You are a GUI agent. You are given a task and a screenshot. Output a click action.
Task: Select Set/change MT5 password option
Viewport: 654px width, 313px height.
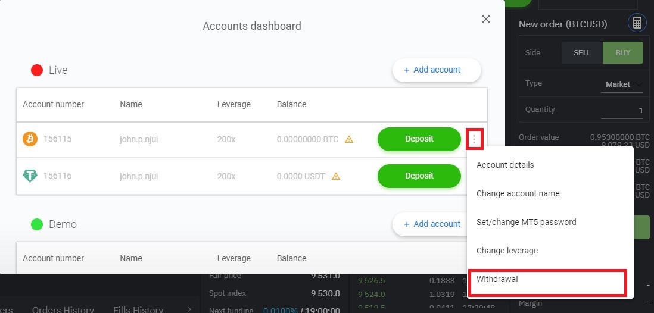coord(526,222)
